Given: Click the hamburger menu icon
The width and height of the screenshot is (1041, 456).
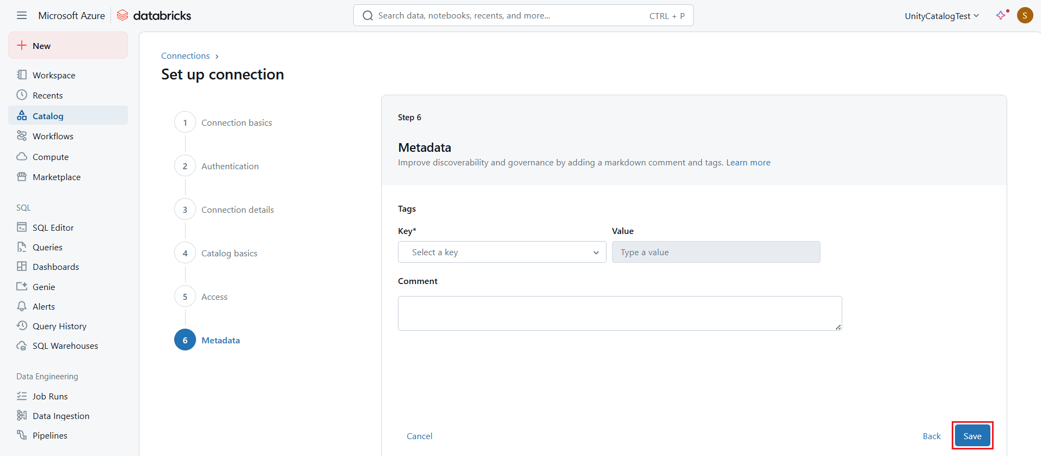Looking at the screenshot, I should (22, 15).
